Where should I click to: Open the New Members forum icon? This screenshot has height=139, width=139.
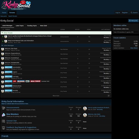click(x=3, y=115)
